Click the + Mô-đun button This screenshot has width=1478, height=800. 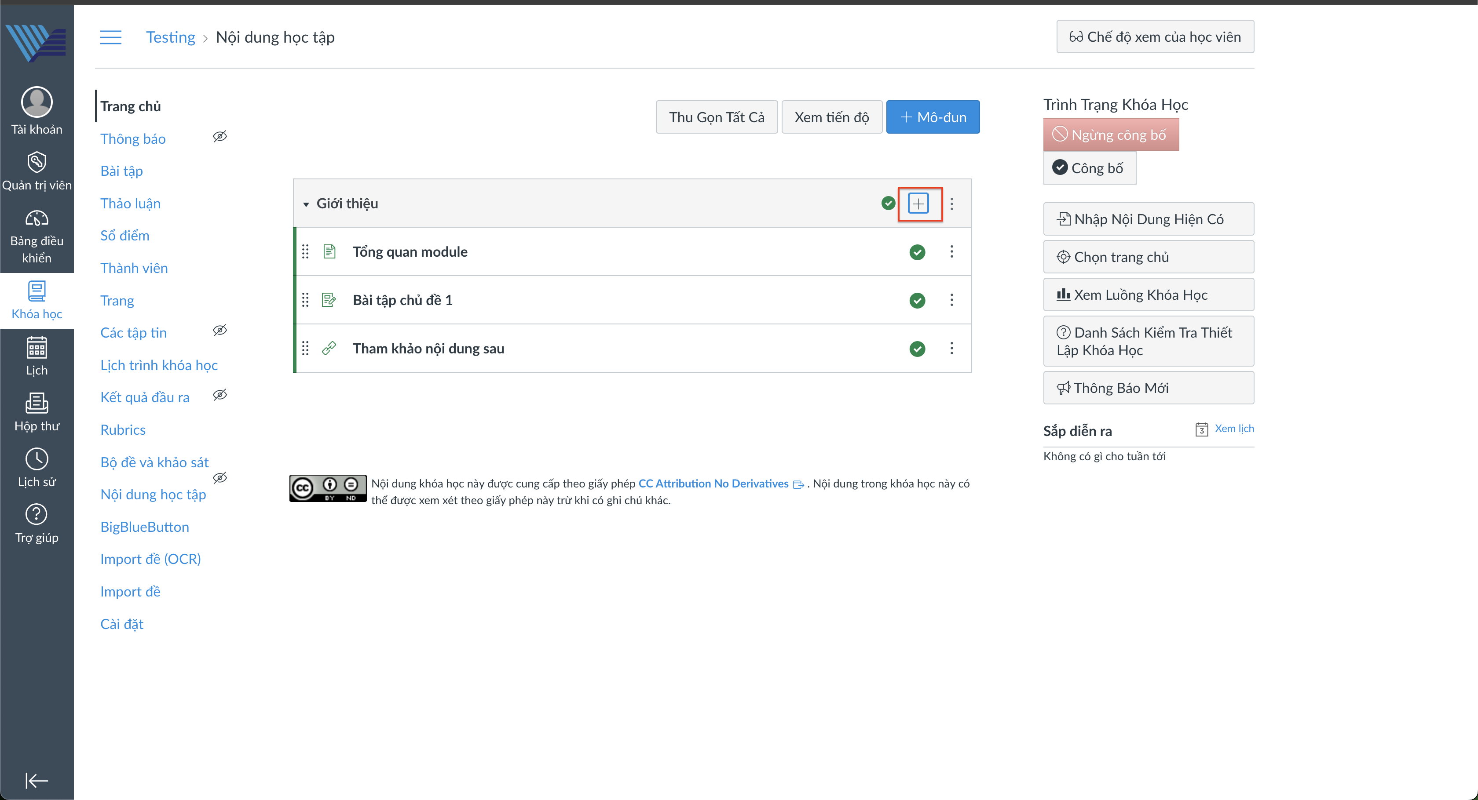933,117
